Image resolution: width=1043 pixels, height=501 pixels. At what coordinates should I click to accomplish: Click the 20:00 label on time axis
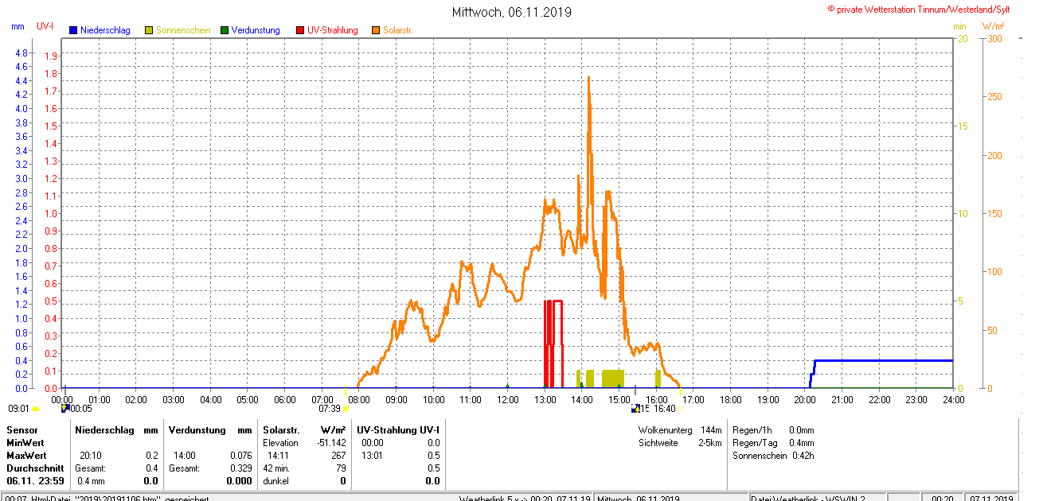tap(805, 398)
